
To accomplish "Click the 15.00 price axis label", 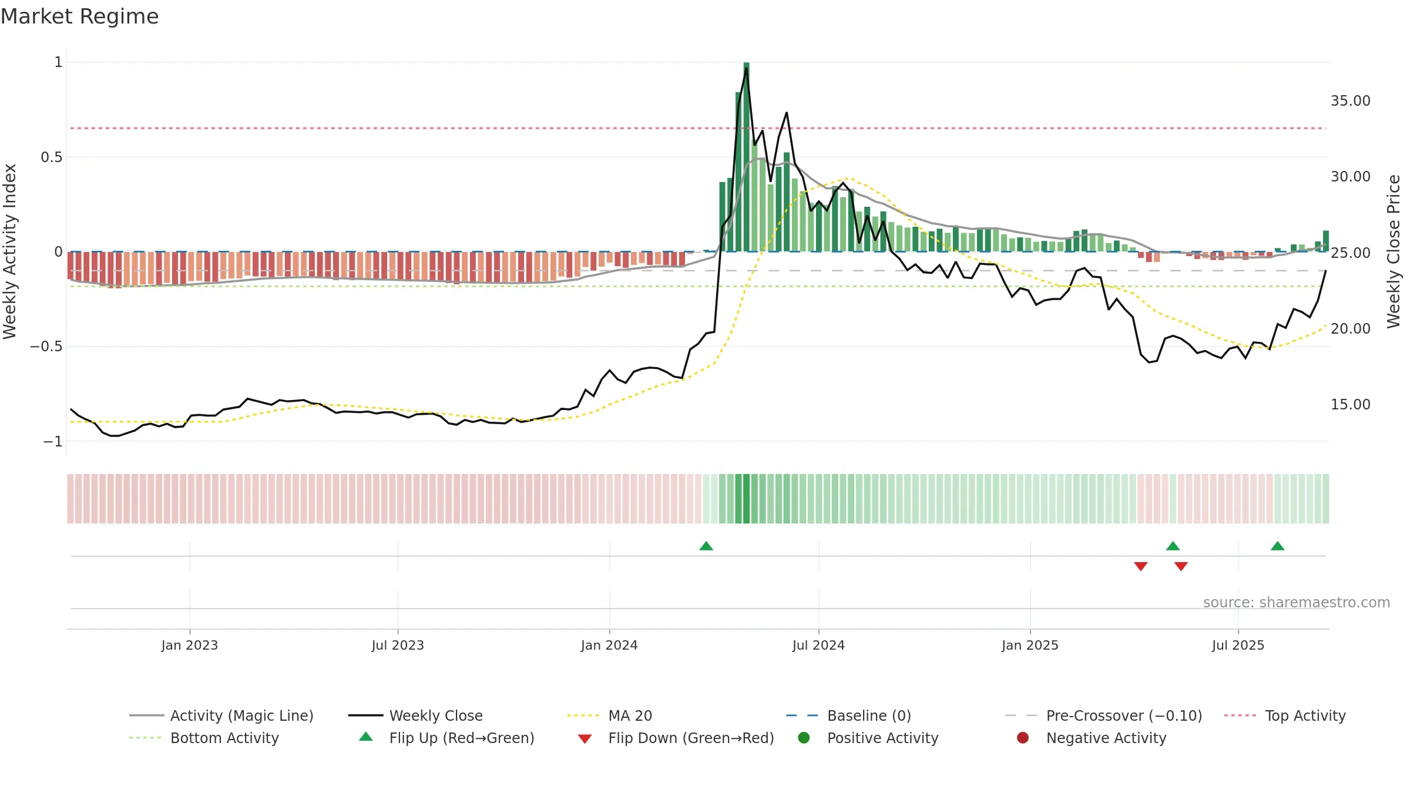I will pos(1351,405).
